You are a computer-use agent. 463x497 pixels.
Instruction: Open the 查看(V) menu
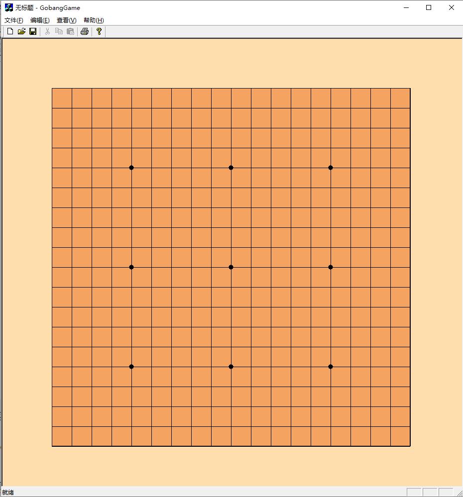click(67, 20)
